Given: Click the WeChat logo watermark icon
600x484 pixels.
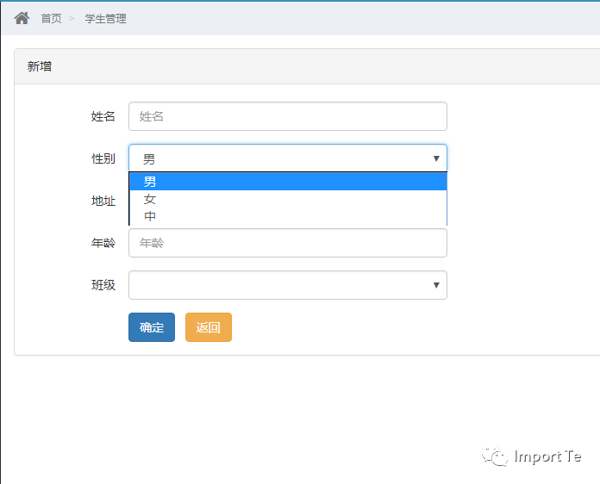Looking at the screenshot, I should 494,456.
